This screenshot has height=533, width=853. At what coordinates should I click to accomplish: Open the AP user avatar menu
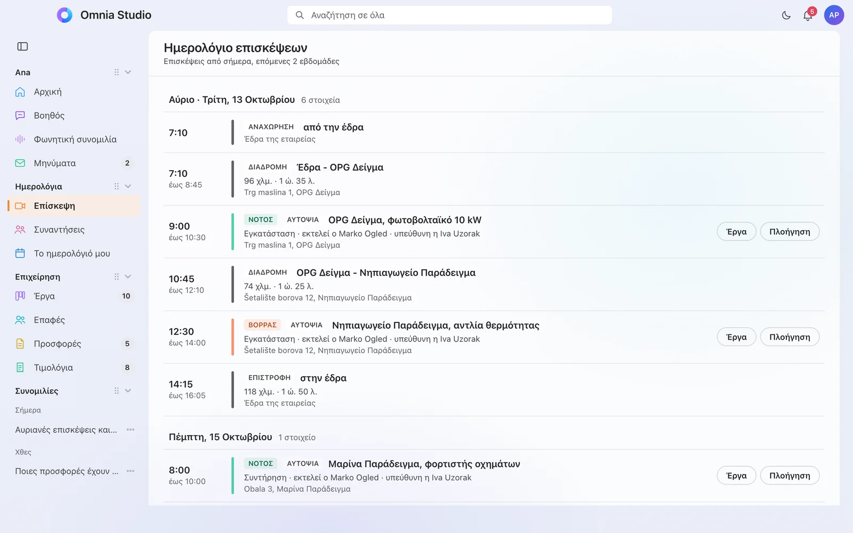point(834,15)
